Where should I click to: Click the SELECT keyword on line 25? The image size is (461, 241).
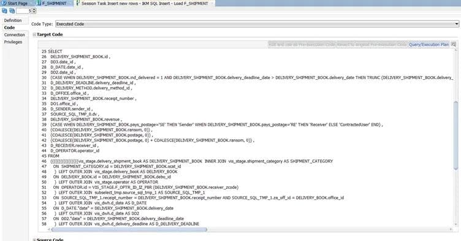(x=55, y=51)
